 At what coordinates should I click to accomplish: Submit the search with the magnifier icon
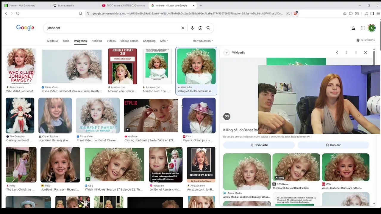(x=208, y=28)
